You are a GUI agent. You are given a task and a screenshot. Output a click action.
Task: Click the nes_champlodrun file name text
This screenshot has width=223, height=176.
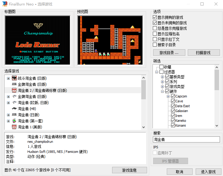(x=40, y=142)
